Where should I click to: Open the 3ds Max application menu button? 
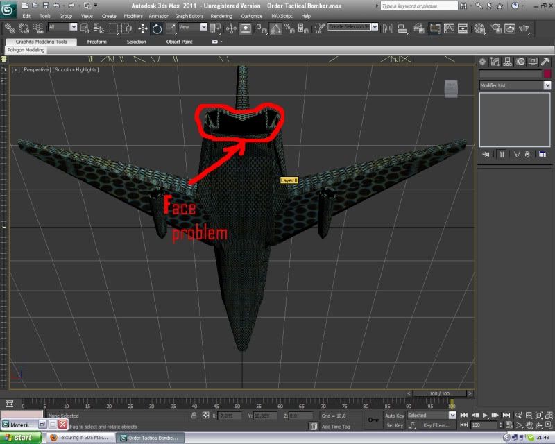(8, 9)
